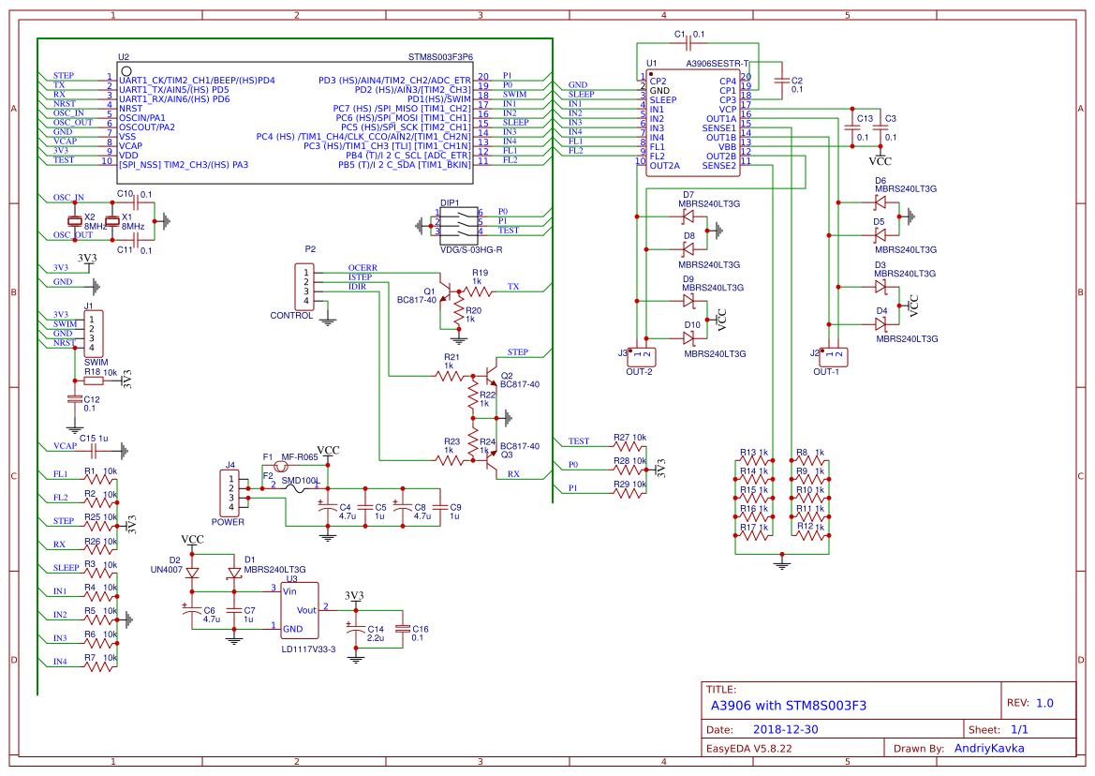
Task: Click resistor R21 symbol
Action: click(451, 377)
